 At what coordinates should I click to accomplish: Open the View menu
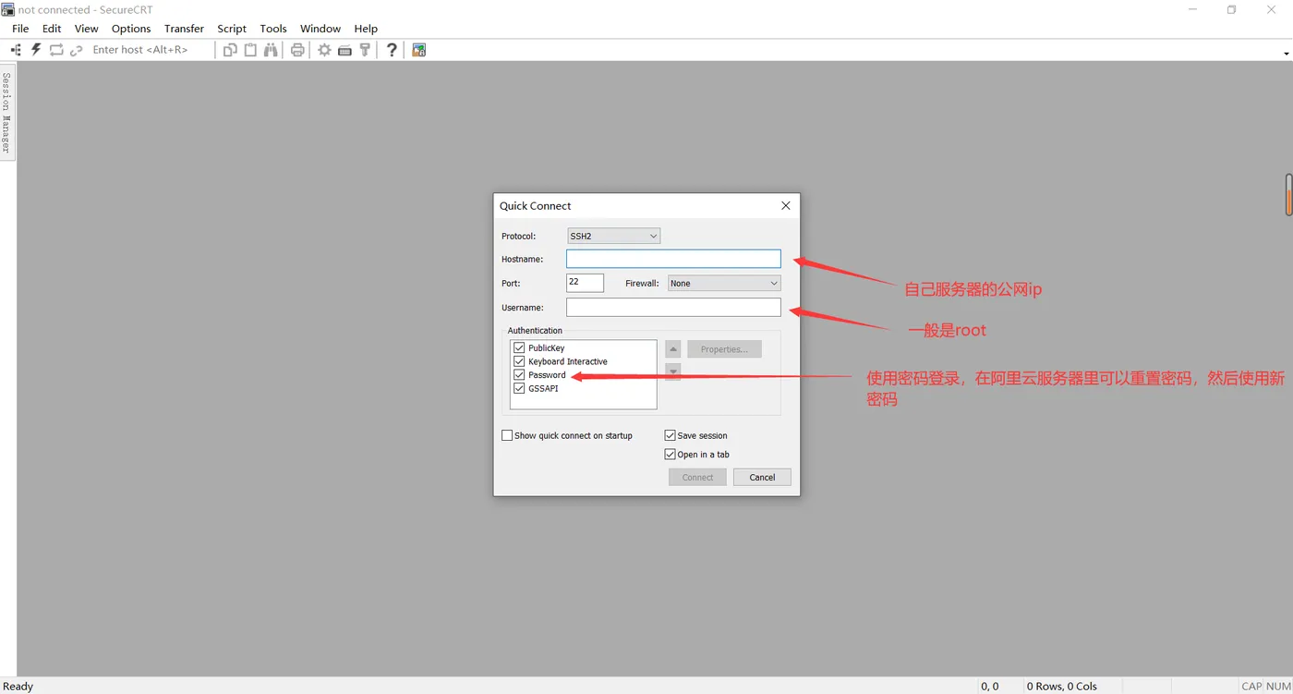point(86,29)
